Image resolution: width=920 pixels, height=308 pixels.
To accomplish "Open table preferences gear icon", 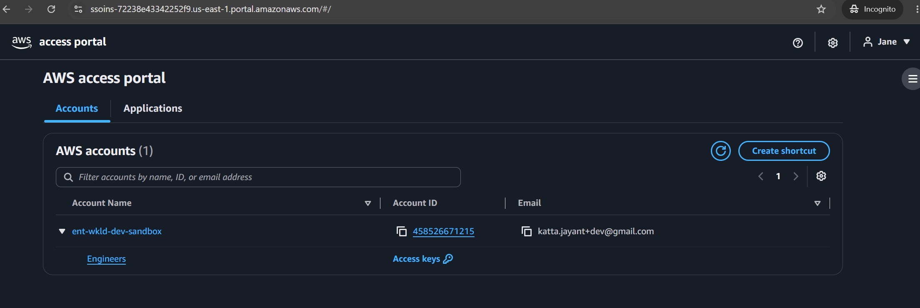I will (821, 176).
